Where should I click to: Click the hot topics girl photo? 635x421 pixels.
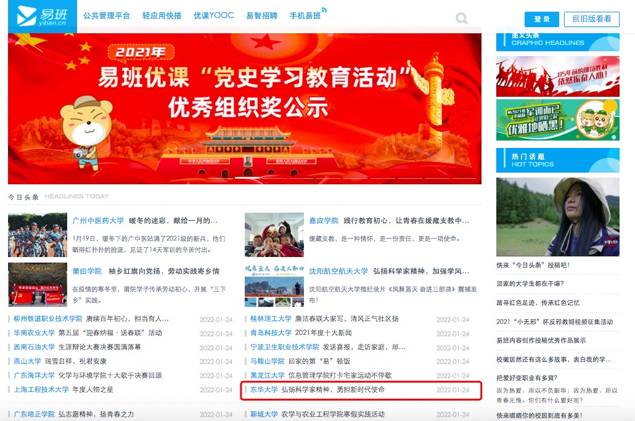[557, 217]
